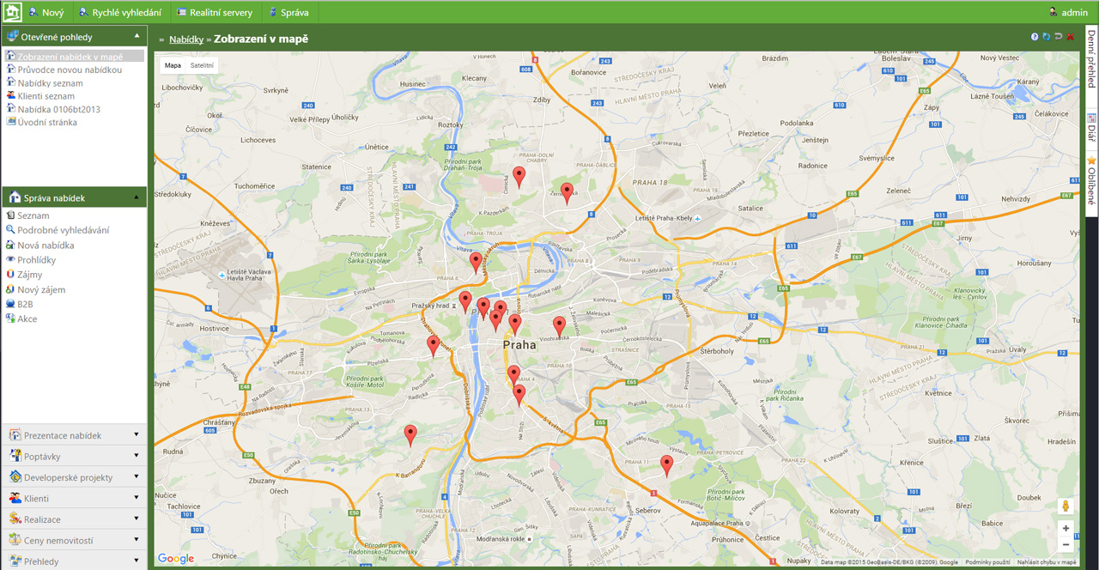Screen dimensions: 1099x570
Task: Open Průvodce novou nabídkou view
Action: (x=70, y=70)
